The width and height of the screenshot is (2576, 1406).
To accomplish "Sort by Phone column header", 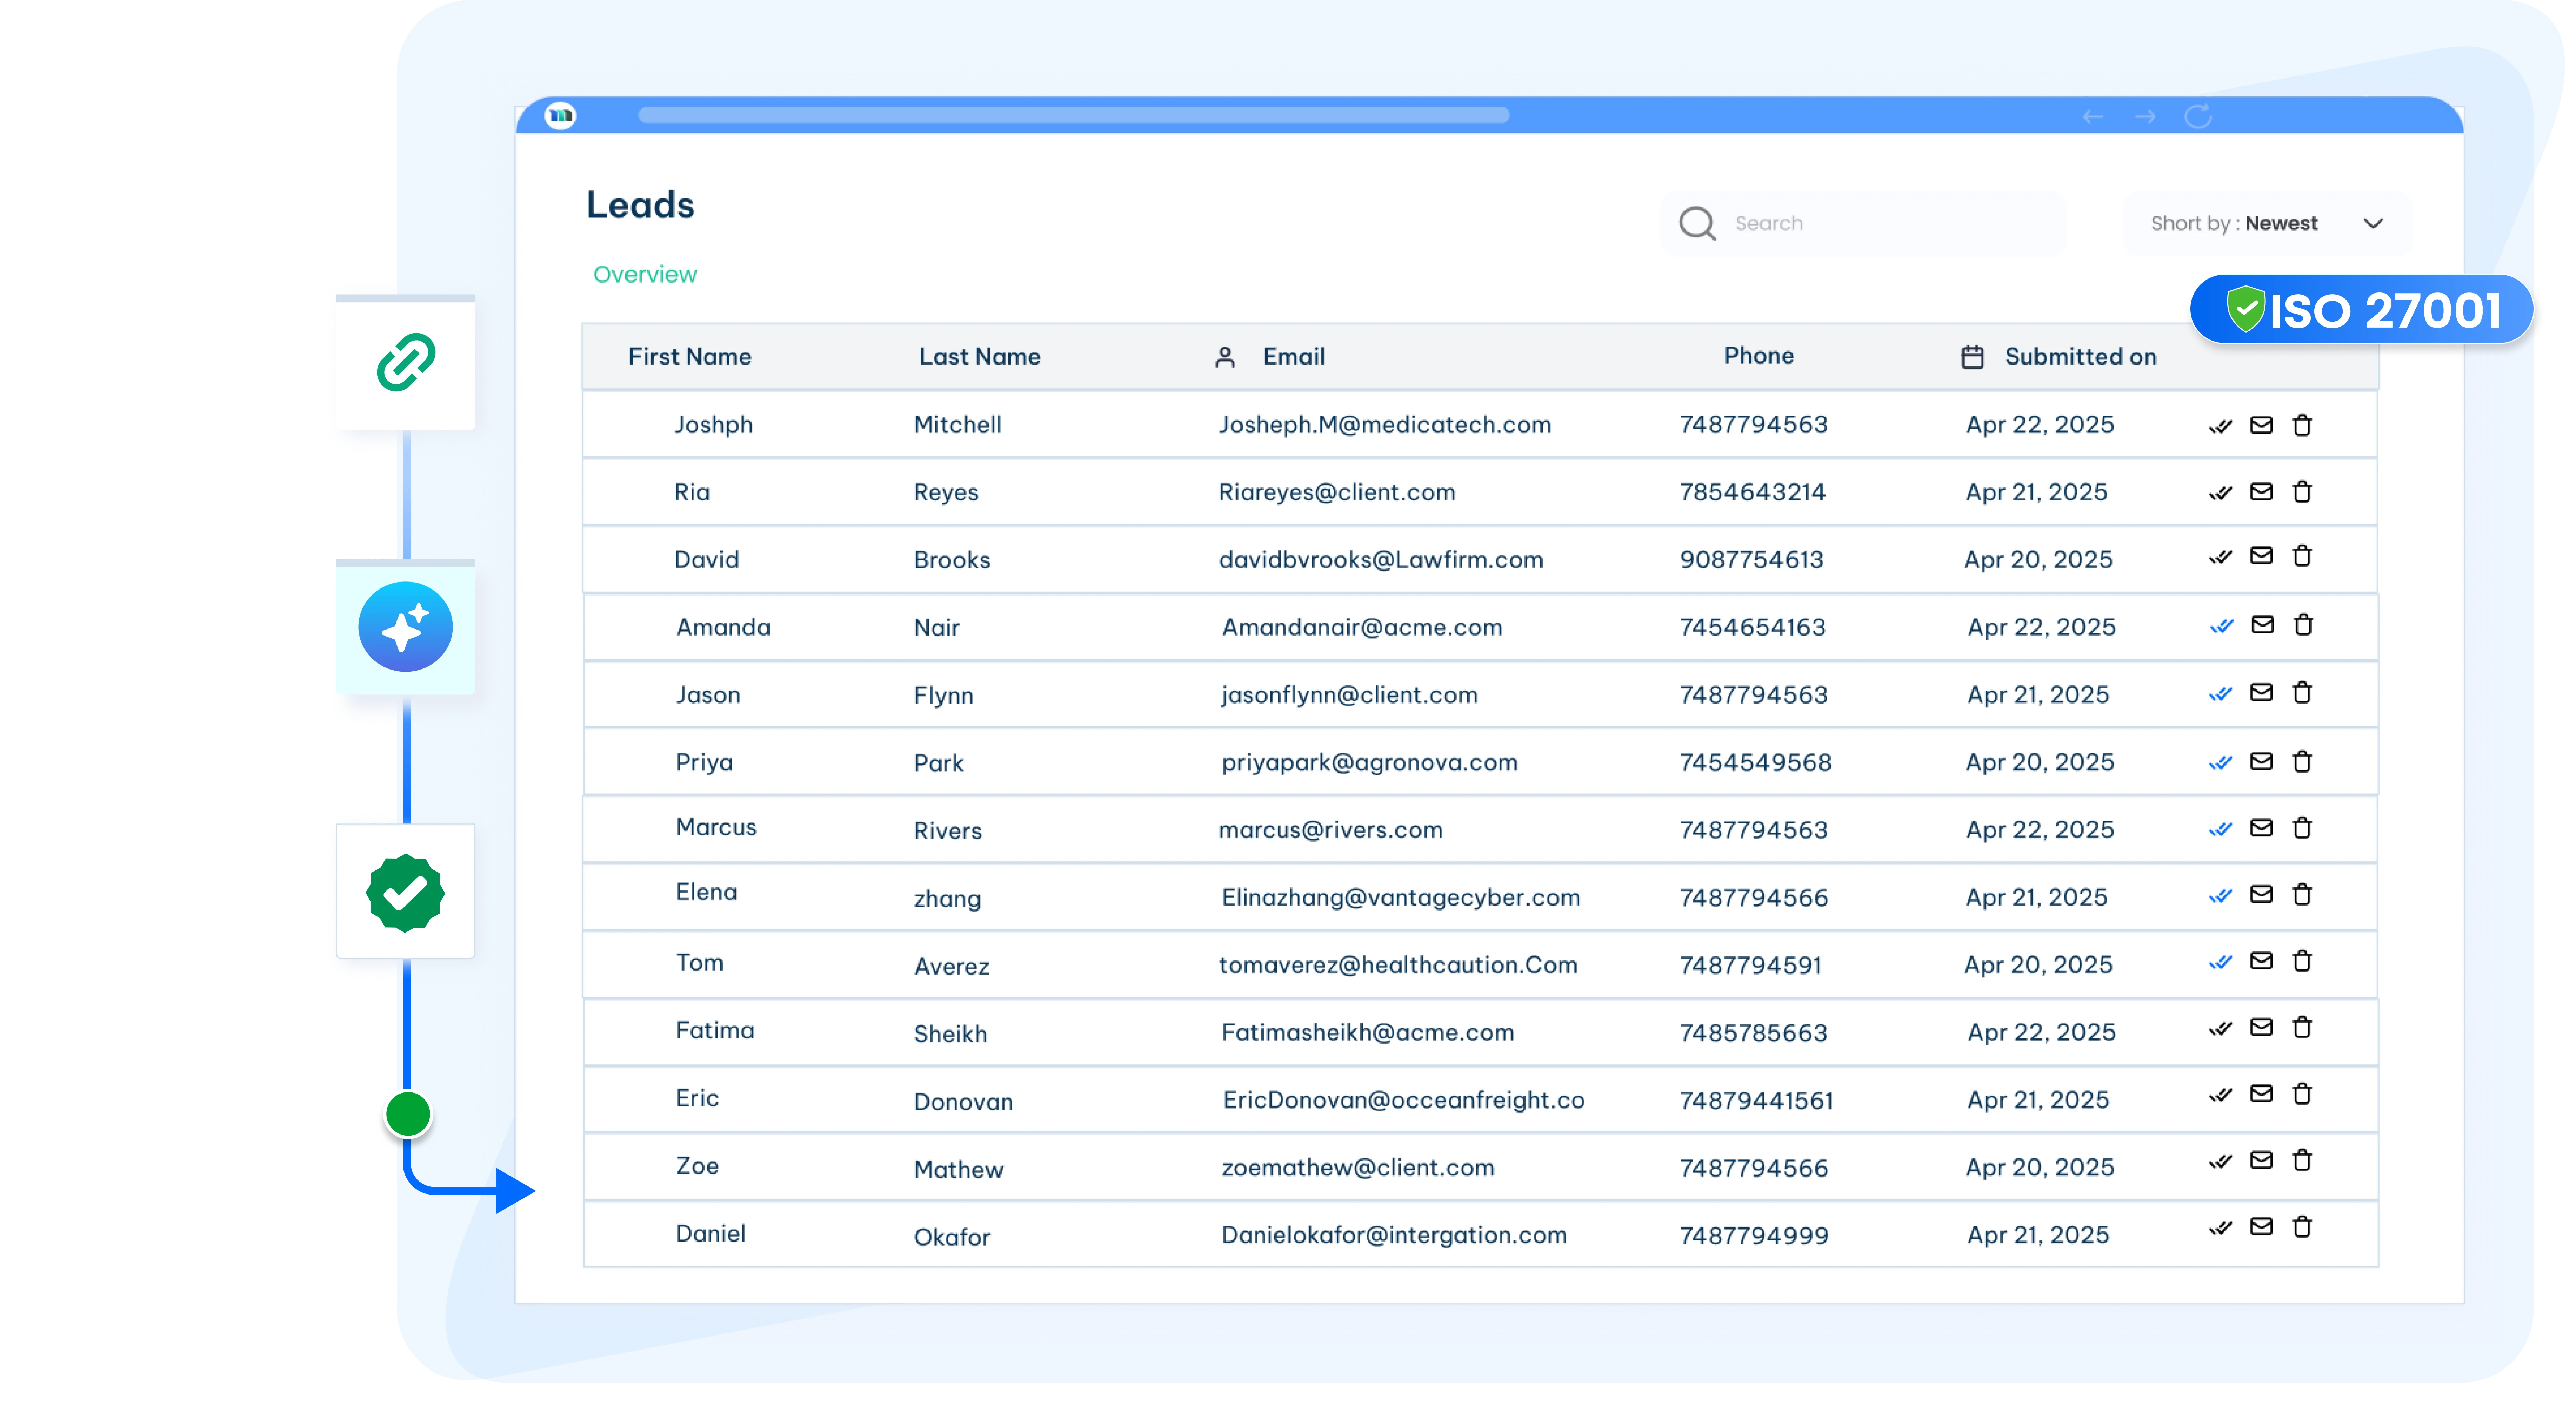I will 1758,356.
